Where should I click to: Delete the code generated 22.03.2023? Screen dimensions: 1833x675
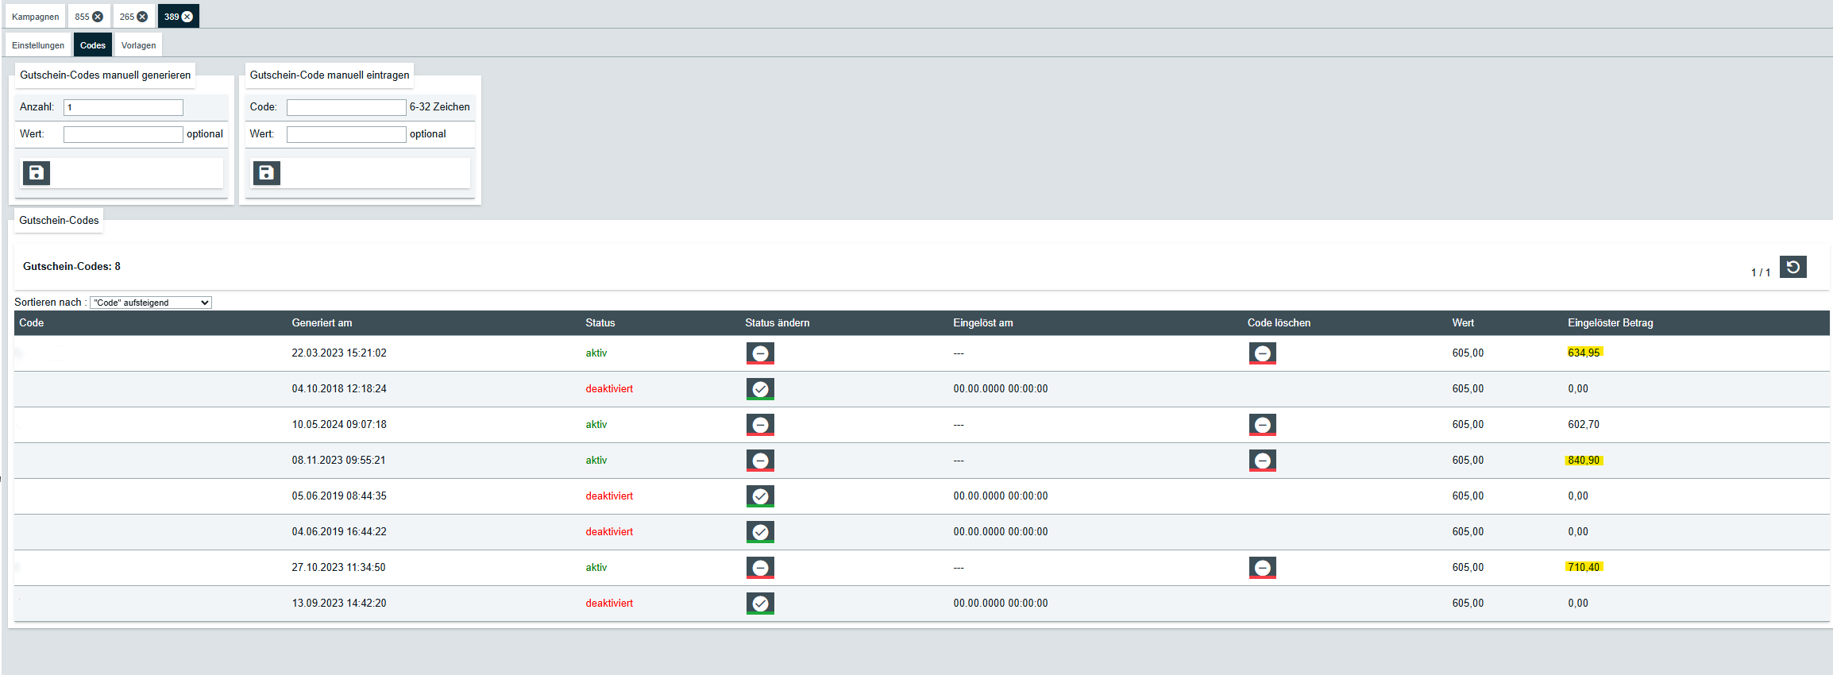1262,353
